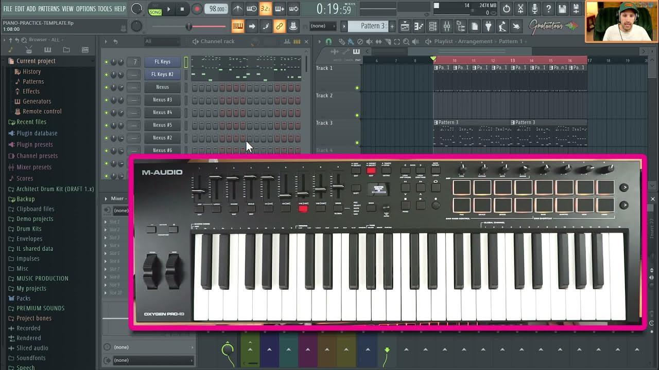The width and height of the screenshot is (659, 370).
Task: Open the Channel rack view icon
Action: point(433,26)
